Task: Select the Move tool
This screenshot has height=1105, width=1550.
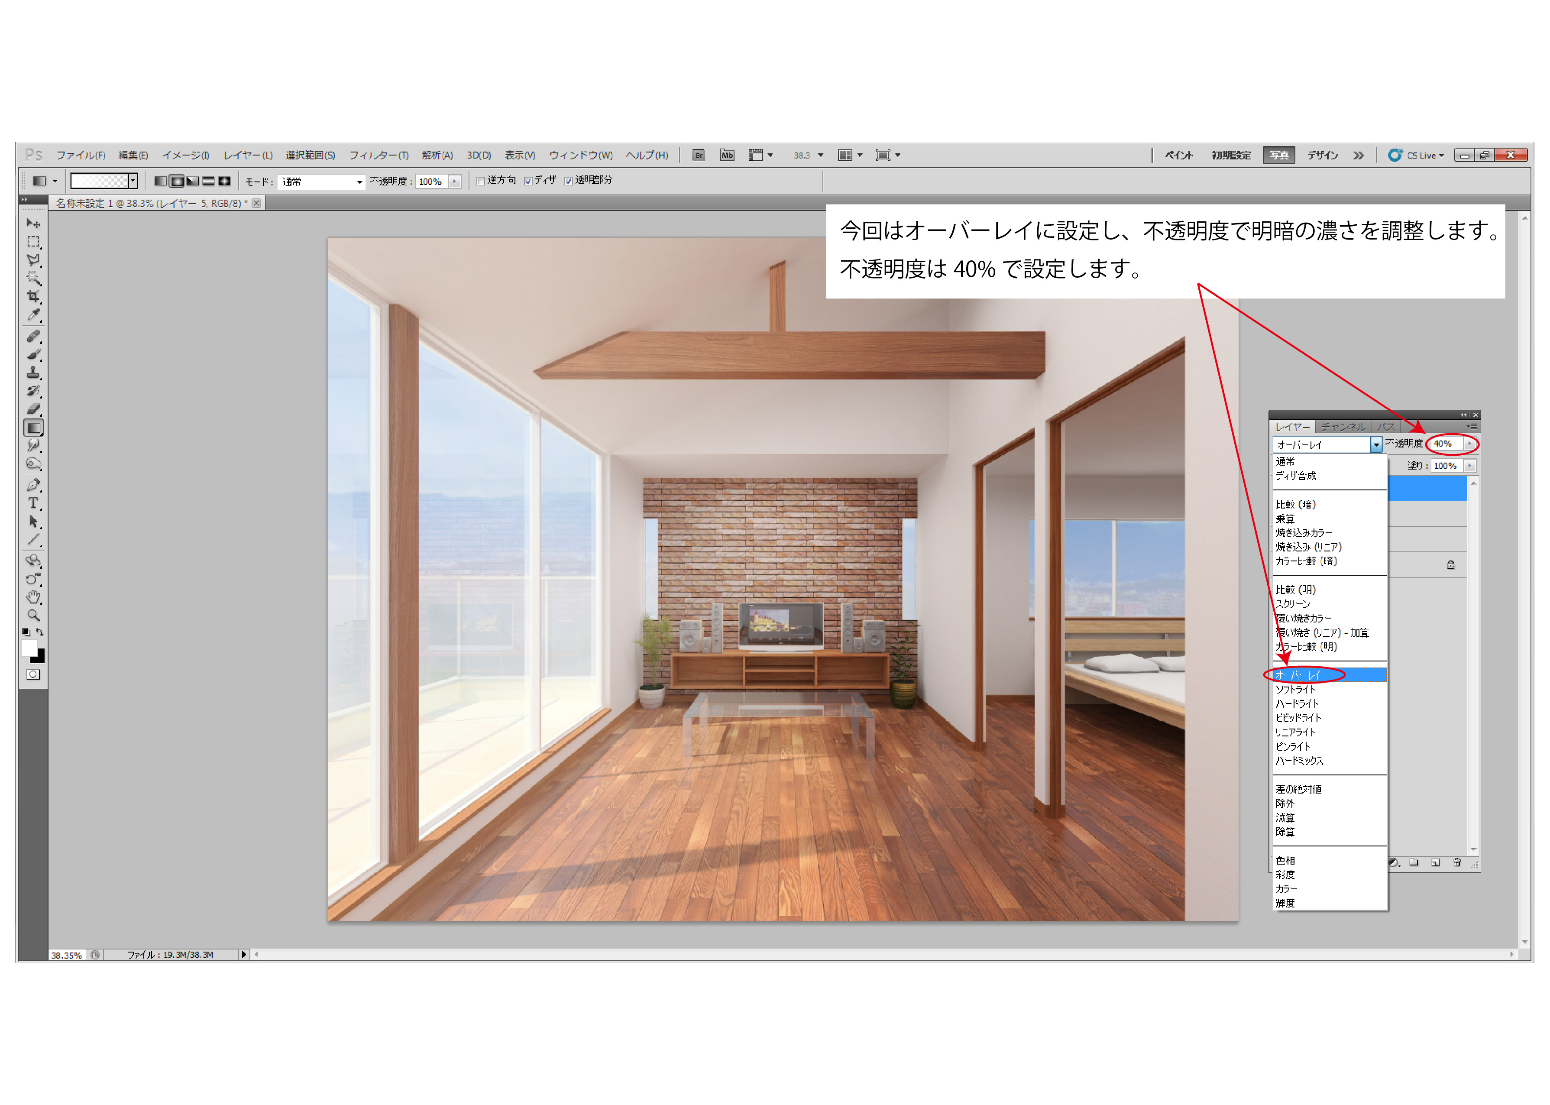Action: click(32, 223)
